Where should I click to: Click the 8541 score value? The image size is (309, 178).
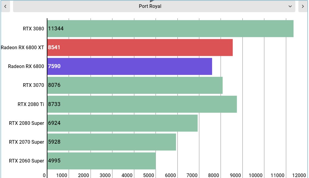pos(54,47)
